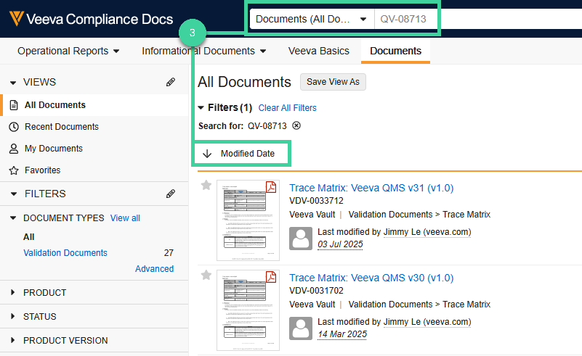Open the Documents search scope dropdown
The width and height of the screenshot is (582, 356).
(x=312, y=19)
